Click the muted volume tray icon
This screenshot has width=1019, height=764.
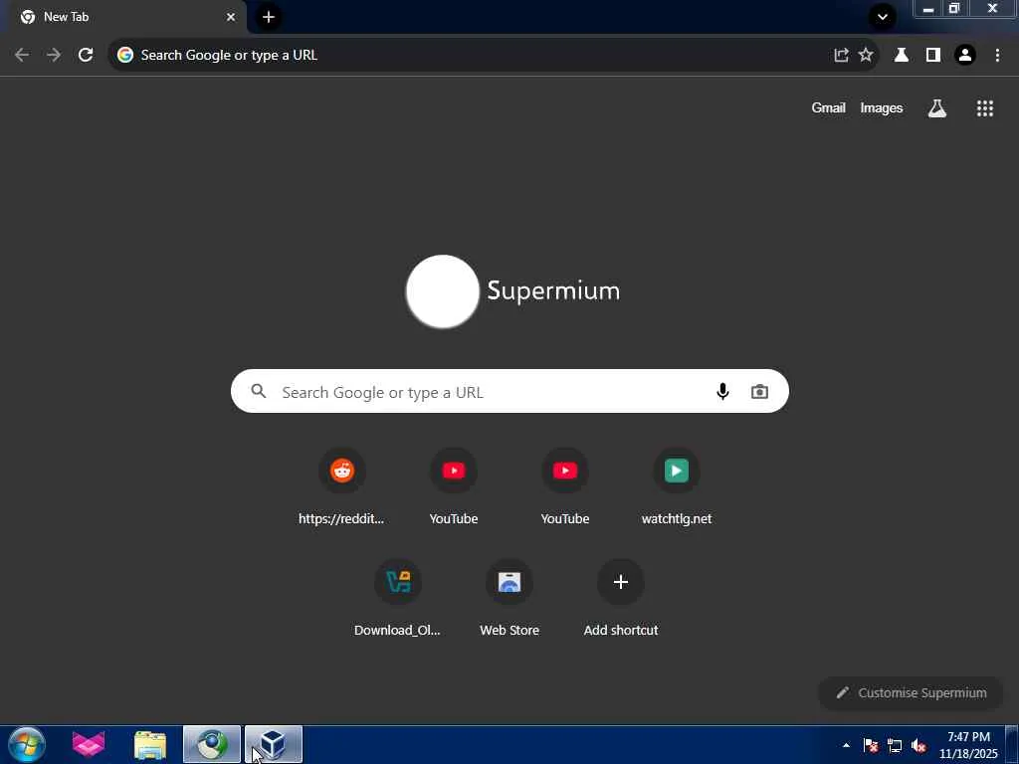tap(918, 745)
